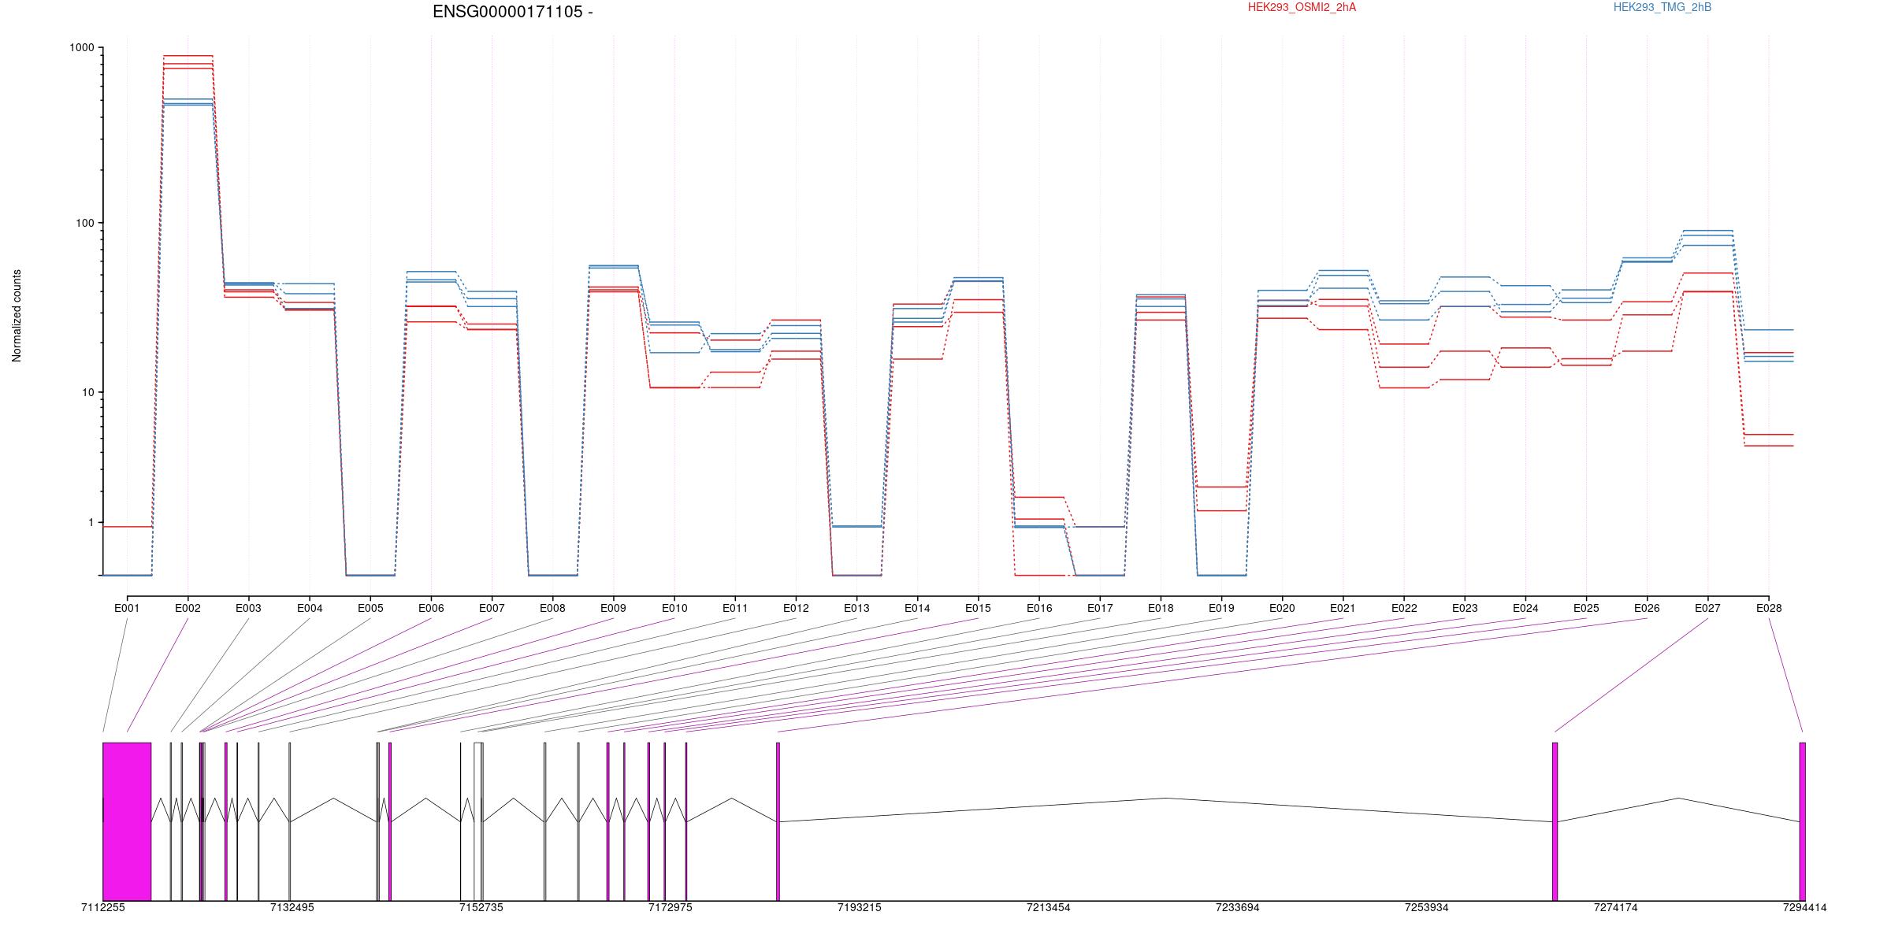Click exon label E005
The width and height of the screenshot is (1891, 945).
click(x=370, y=608)
